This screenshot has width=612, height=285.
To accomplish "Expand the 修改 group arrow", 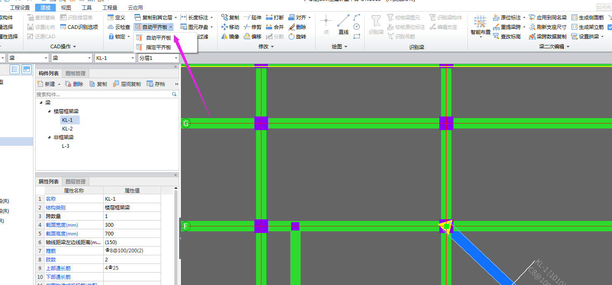I will tap(273, 47).
